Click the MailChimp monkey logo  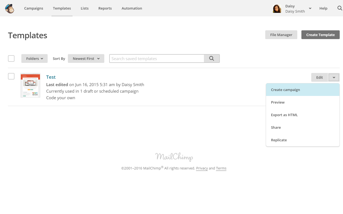point(10,8)
